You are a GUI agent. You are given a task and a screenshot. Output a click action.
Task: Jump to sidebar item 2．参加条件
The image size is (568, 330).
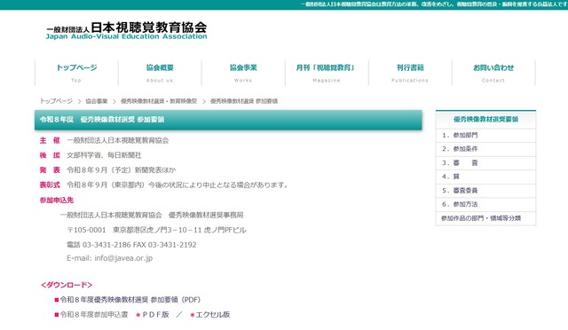tap(485, 149)
